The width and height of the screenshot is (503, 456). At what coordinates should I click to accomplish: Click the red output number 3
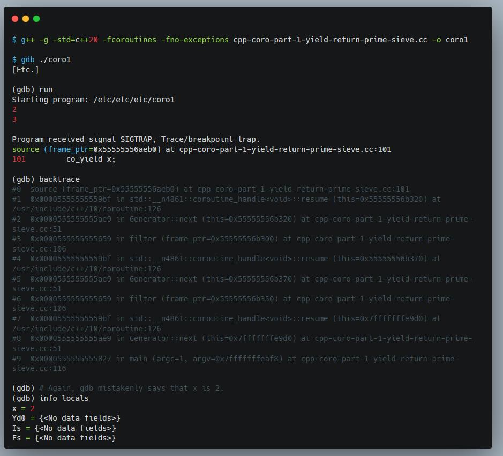[14, 119]
